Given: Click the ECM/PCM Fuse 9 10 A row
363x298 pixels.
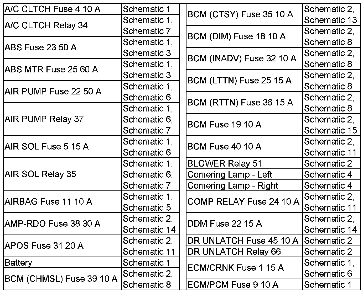Looking at the screenshot, I should [233, 285].
